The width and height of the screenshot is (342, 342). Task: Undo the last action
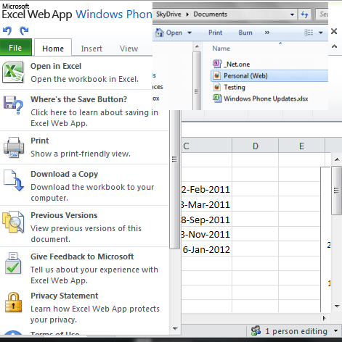(x=7, y=30)
